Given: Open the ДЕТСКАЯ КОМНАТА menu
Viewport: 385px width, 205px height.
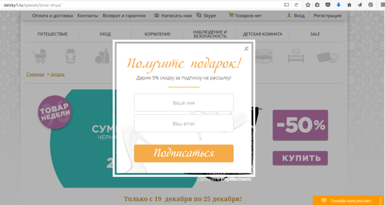Looking at the screenshot, I should (x=262, y=34).
